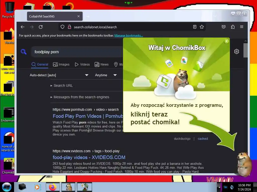Bookmark this page with the star icon
The width and height of the screenshot is (257, 192).
coord(202,27)
